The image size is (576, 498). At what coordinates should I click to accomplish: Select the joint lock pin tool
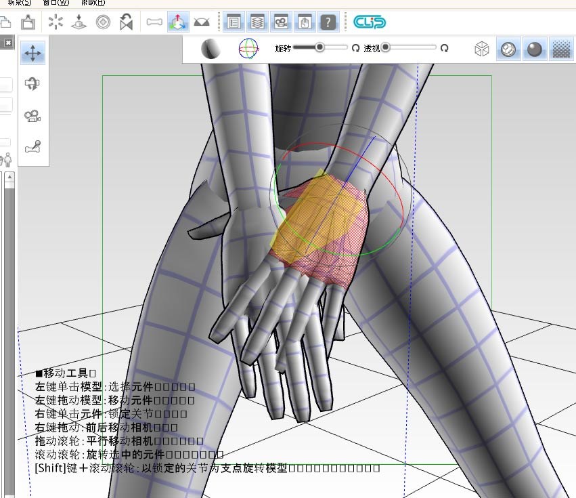[32, 146]
